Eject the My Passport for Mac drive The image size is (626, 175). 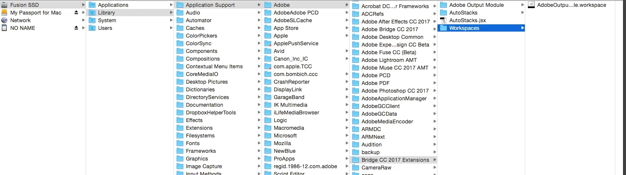point(76,13)
